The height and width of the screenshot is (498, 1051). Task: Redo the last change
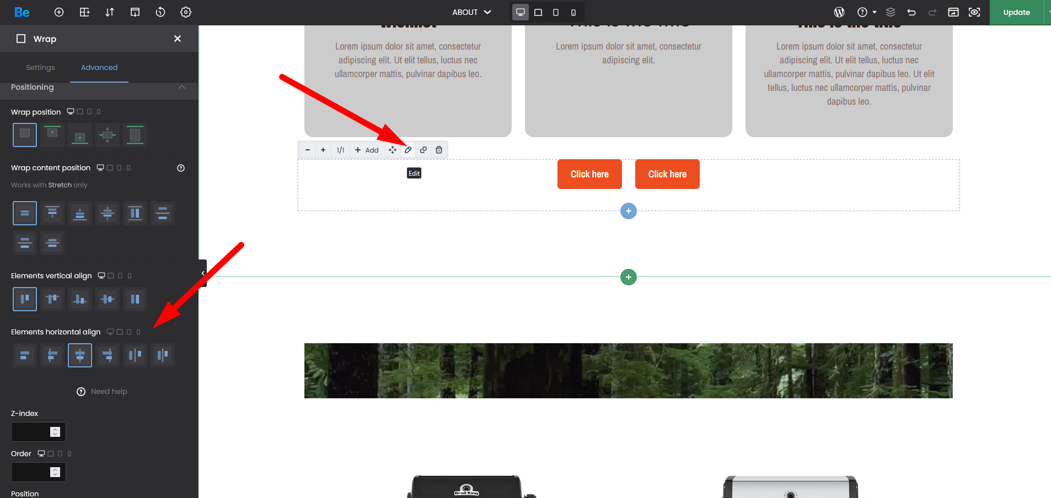(x=932, y=12)
